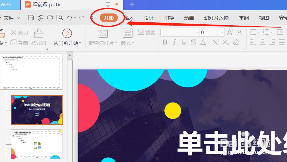
Task: Open the font name dropdown
Action: click(x=197, y=33)
